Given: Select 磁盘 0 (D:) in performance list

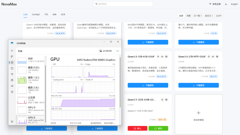Looking at the screenshot, I should [31, 70].
